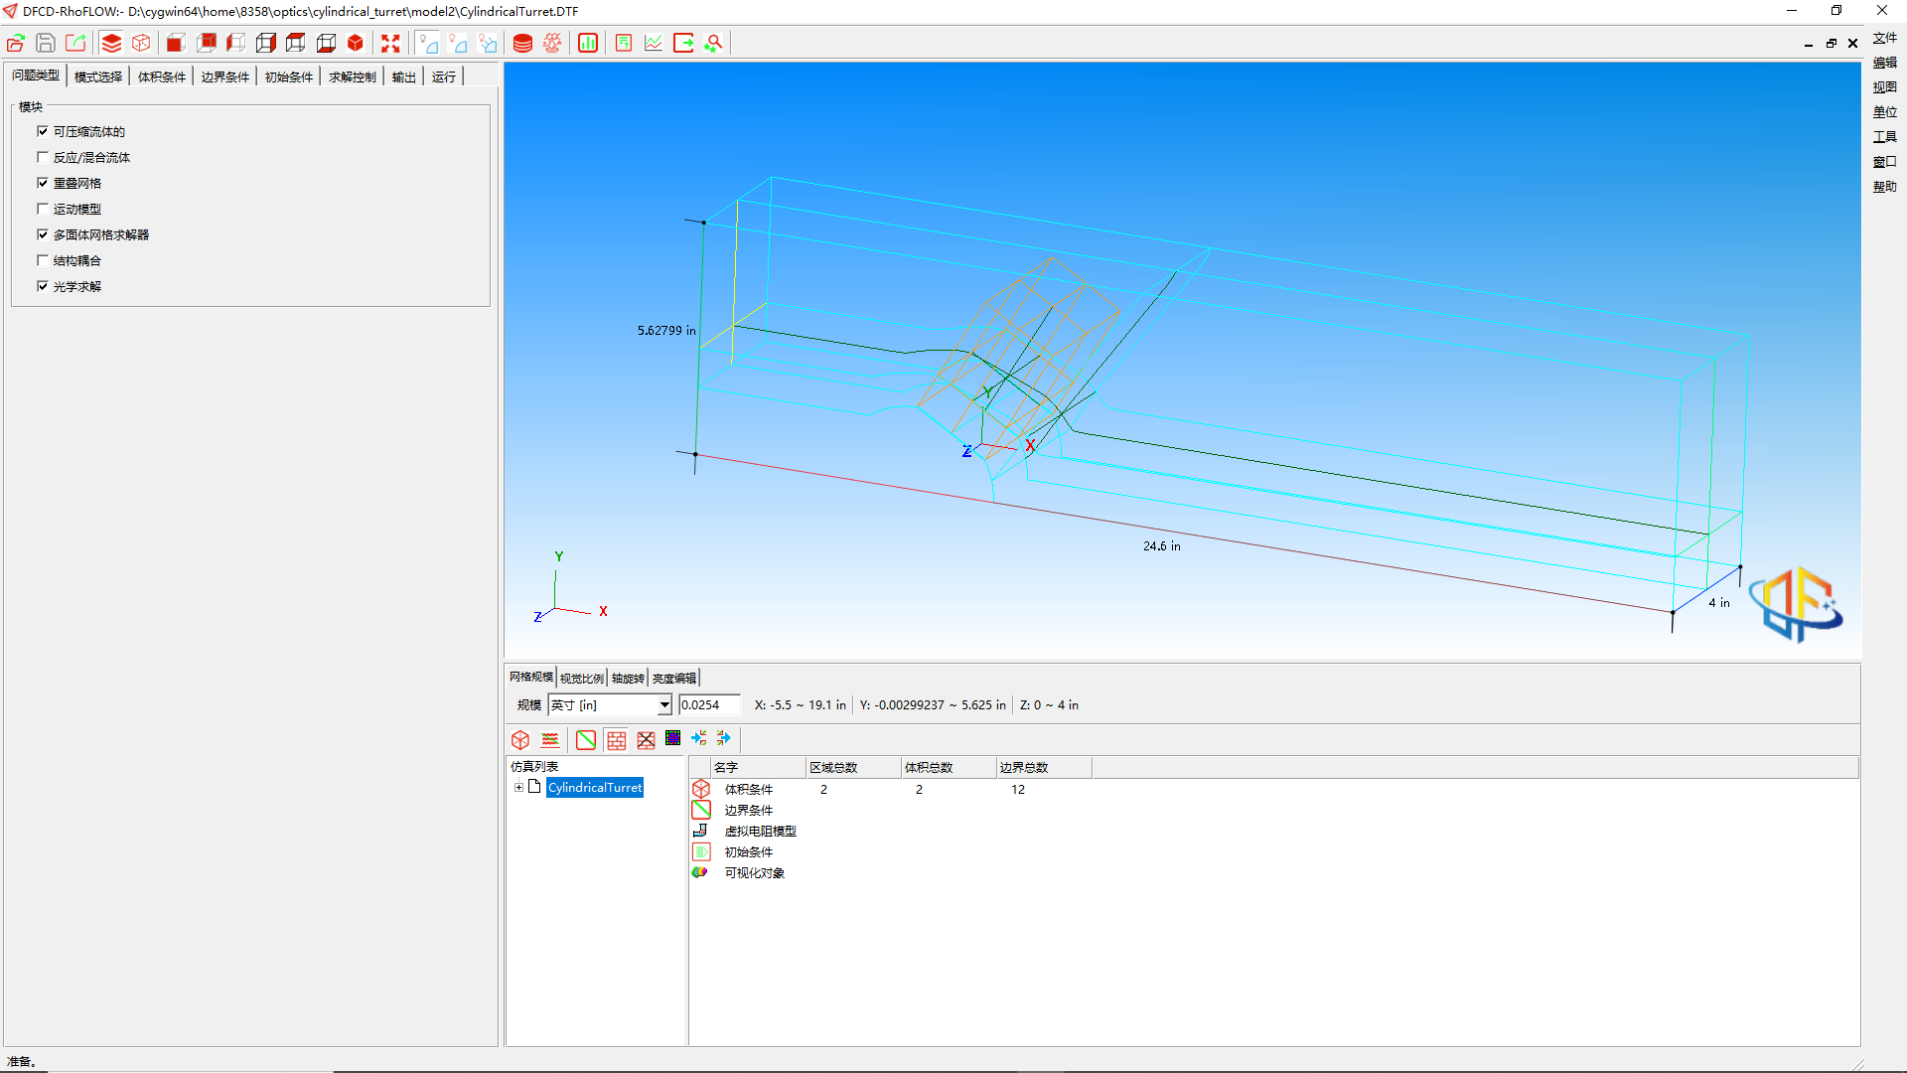The image size is (1907, 1073).
Task: Open the 亮度编辑 tab
Action: (674, 678)
